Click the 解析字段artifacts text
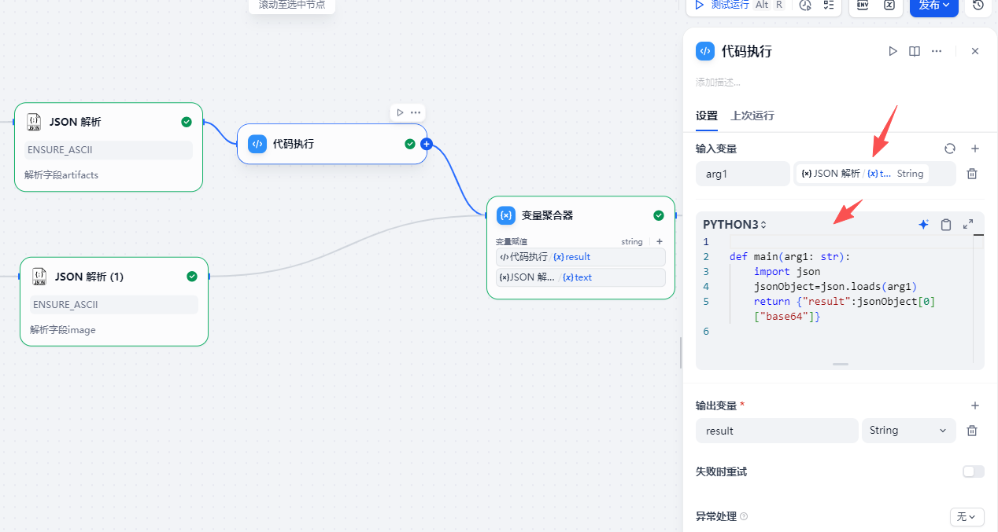The width and height of the screenshot is (998, 532). point(61,175)
